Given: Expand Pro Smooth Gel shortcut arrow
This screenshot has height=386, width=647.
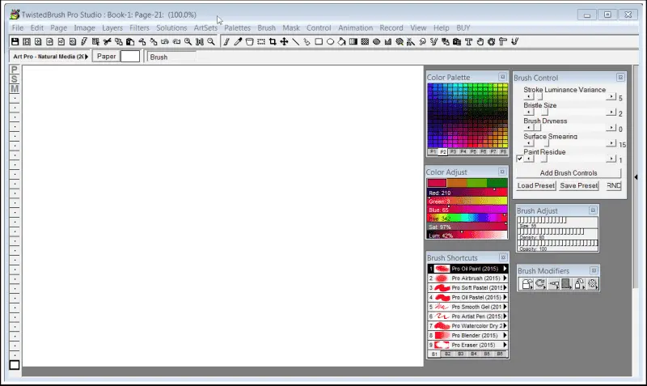Looking at the screenshot, I should pos(505,307).
